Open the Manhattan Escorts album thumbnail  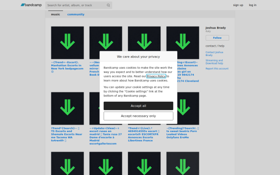pos(67,42)
